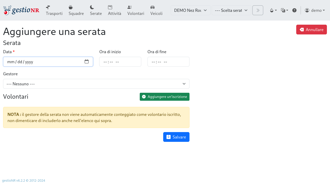Click the Veicoli car icon

click(x=152, y=7)
